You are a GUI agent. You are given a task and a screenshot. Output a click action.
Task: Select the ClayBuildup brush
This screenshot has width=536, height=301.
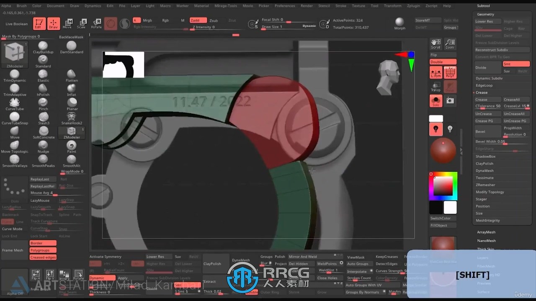pos(43,48)
